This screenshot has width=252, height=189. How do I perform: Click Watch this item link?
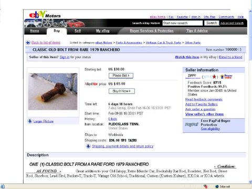click(187, 57)
